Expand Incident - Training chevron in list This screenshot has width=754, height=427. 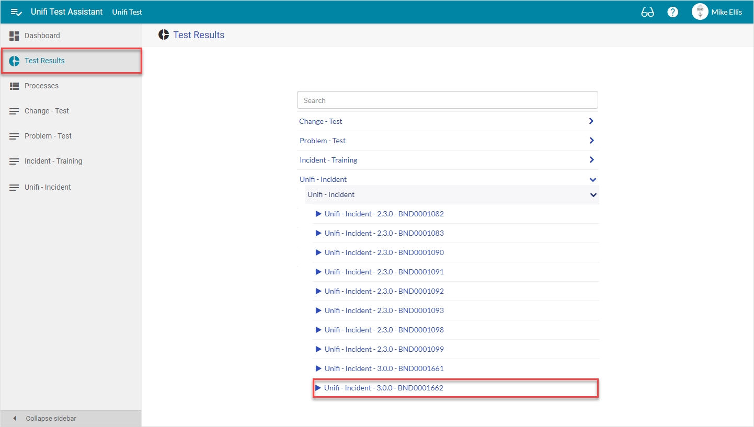tap(591, 160)
